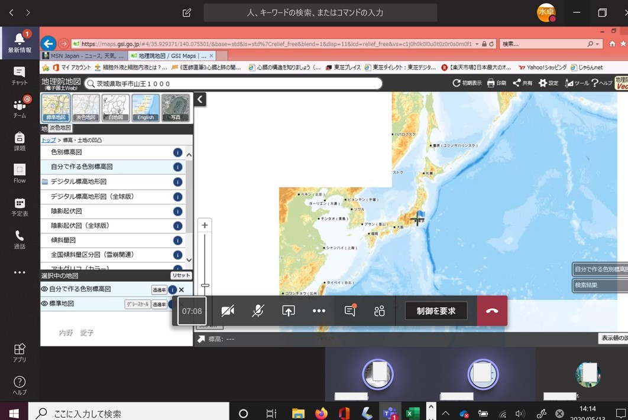
Task: Show info for 陰影起伏図（全球版）
Action: 177,226
